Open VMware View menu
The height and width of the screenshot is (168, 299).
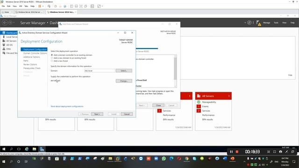click(14, 6)
